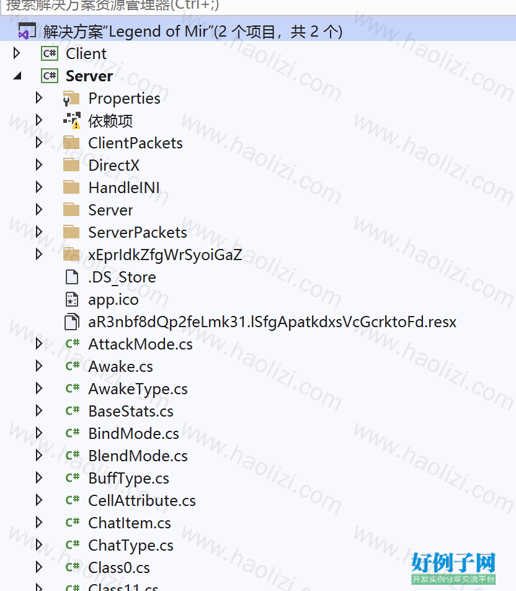Select the .DS_Store file name
This screenshot has width=516, height=591.
(x=122, y=277)
